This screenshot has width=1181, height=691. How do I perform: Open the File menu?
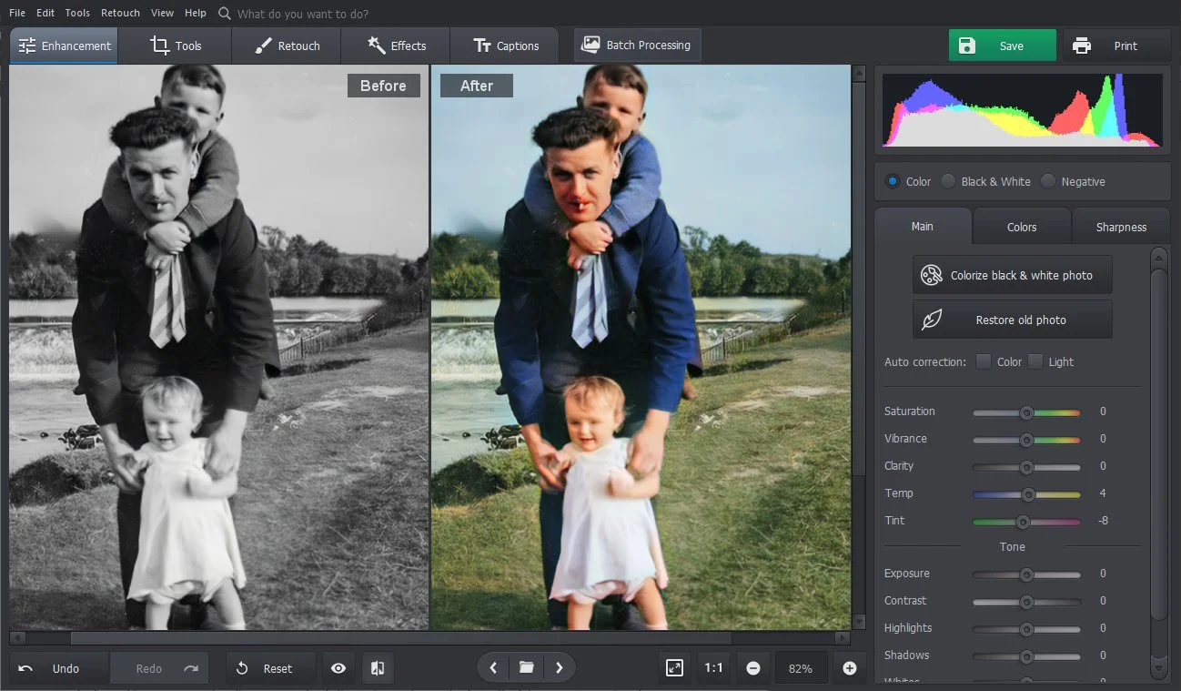pos(17,13)
